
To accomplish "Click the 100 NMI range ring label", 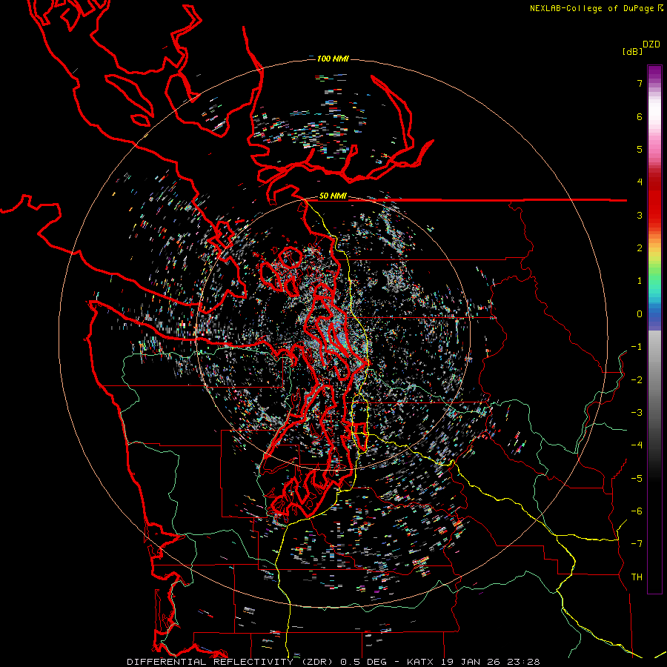I will (x=333, y=59).
